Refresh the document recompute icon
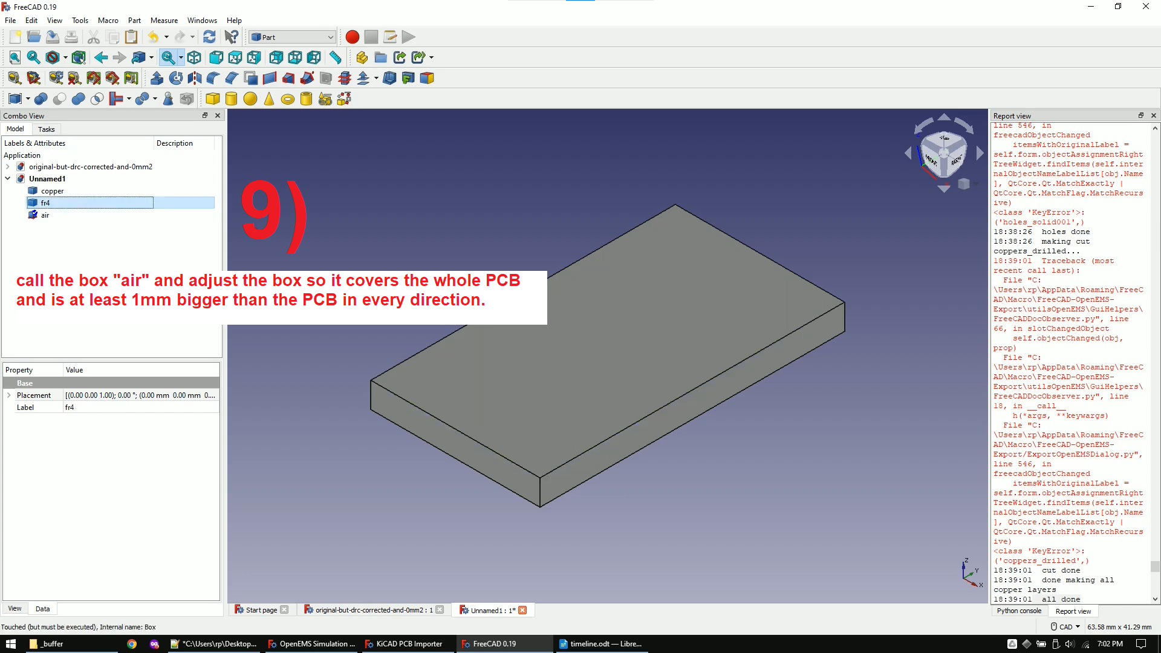 click(x=209, y=37)
